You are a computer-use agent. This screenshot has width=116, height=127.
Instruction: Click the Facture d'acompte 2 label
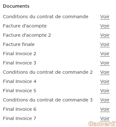(x=27, y=35)
